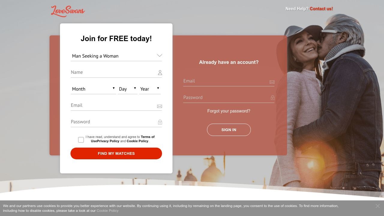Screen dimensions: 384x216
Task: Open the Contact us link
Action: pos(321,9)
